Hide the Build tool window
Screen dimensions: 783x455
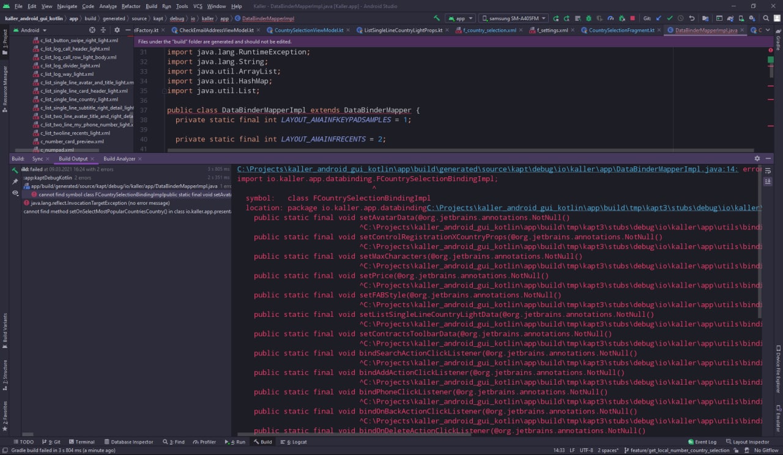pos(768,158)
